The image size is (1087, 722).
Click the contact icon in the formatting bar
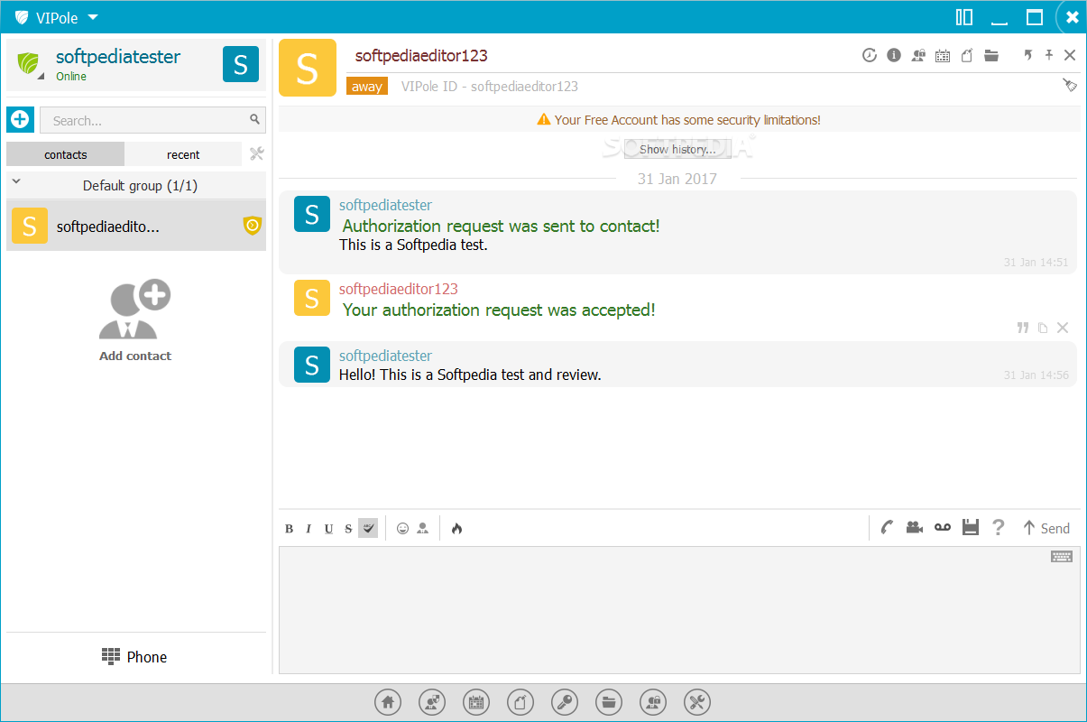pos(422,529)
